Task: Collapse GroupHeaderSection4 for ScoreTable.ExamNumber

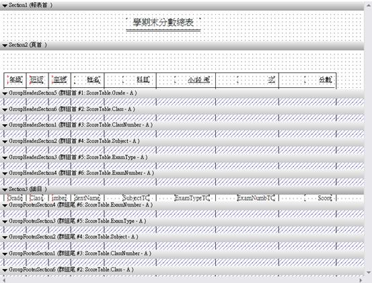Action: [5, 173]
